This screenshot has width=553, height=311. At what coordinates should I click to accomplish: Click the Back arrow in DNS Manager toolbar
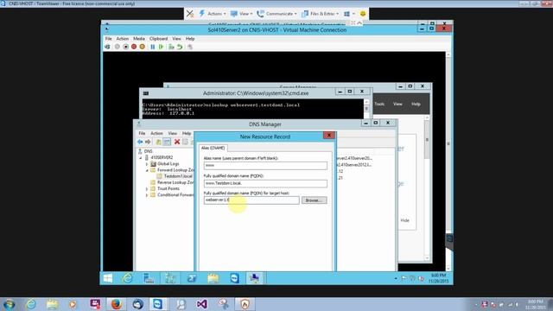pos(140,142)
